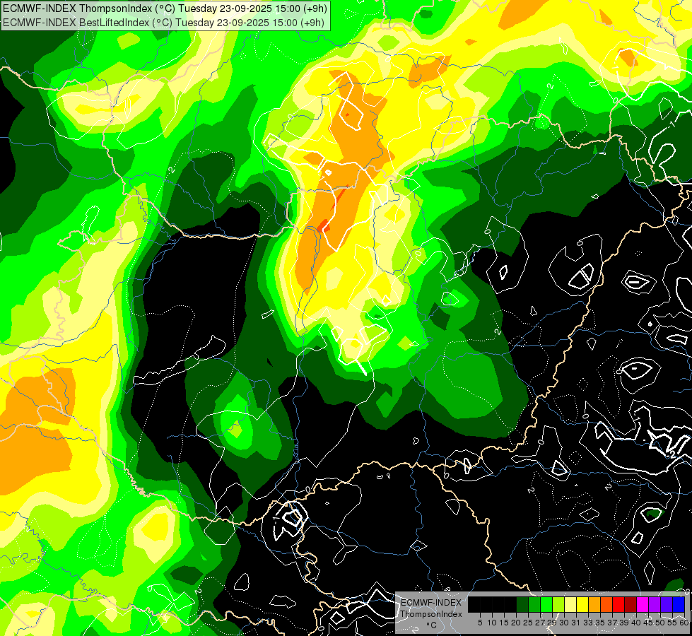Click the legend tick value '5'

(x=480, y=623)
